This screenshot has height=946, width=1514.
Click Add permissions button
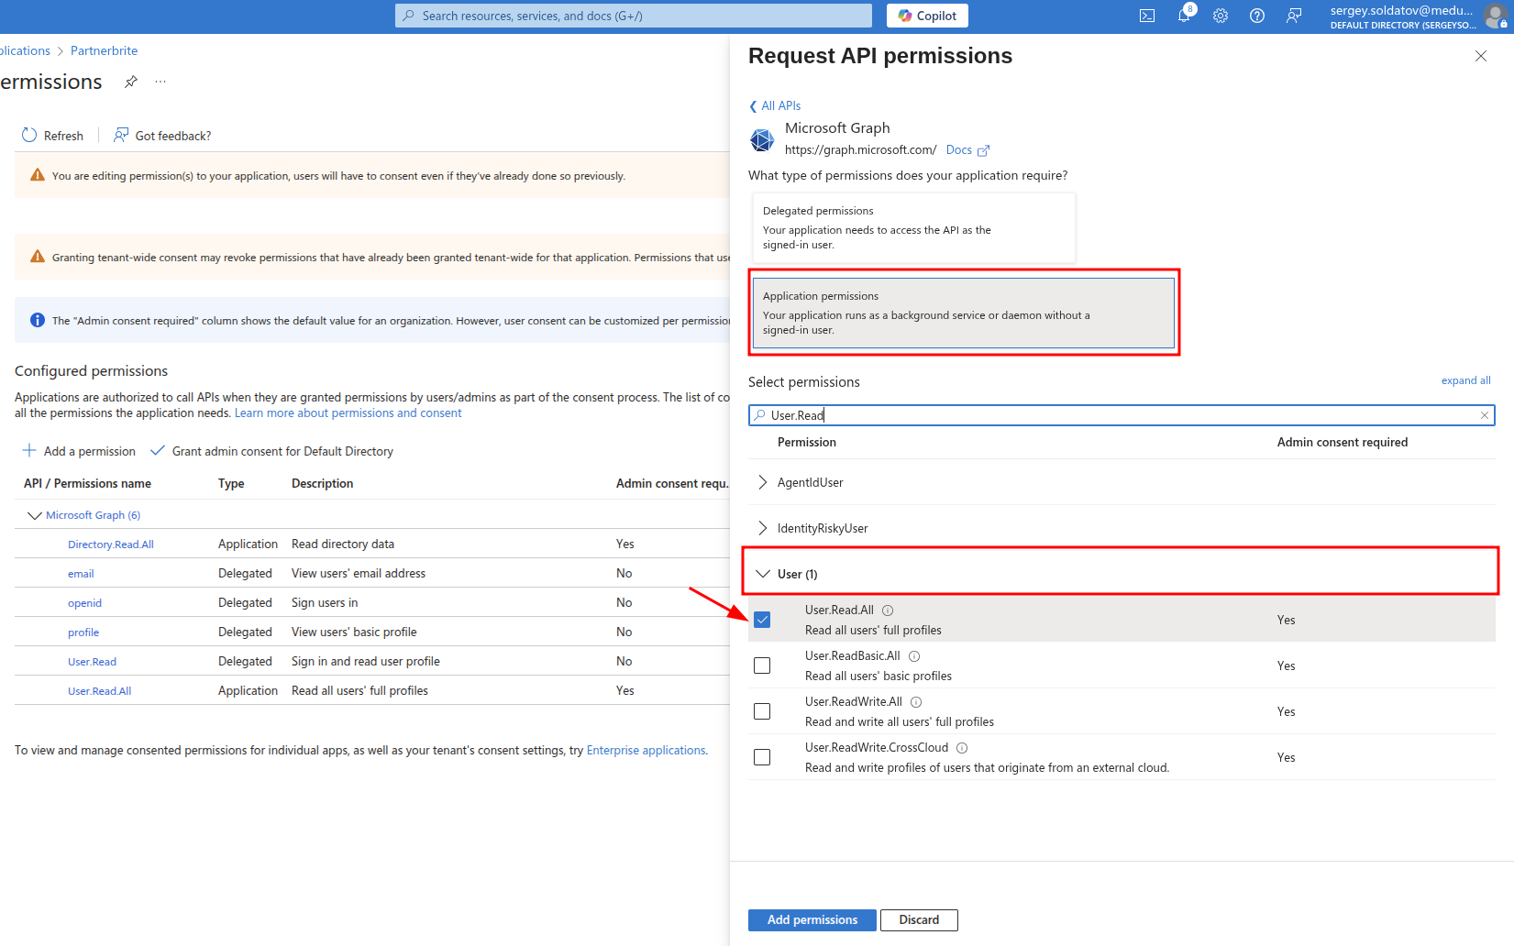812,920
